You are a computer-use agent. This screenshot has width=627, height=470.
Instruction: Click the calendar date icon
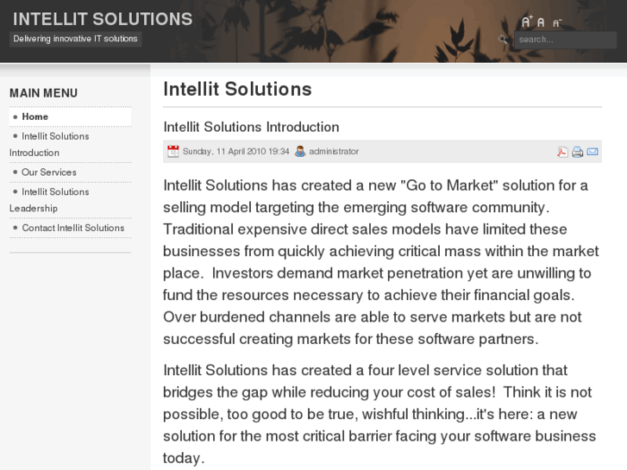172,151
